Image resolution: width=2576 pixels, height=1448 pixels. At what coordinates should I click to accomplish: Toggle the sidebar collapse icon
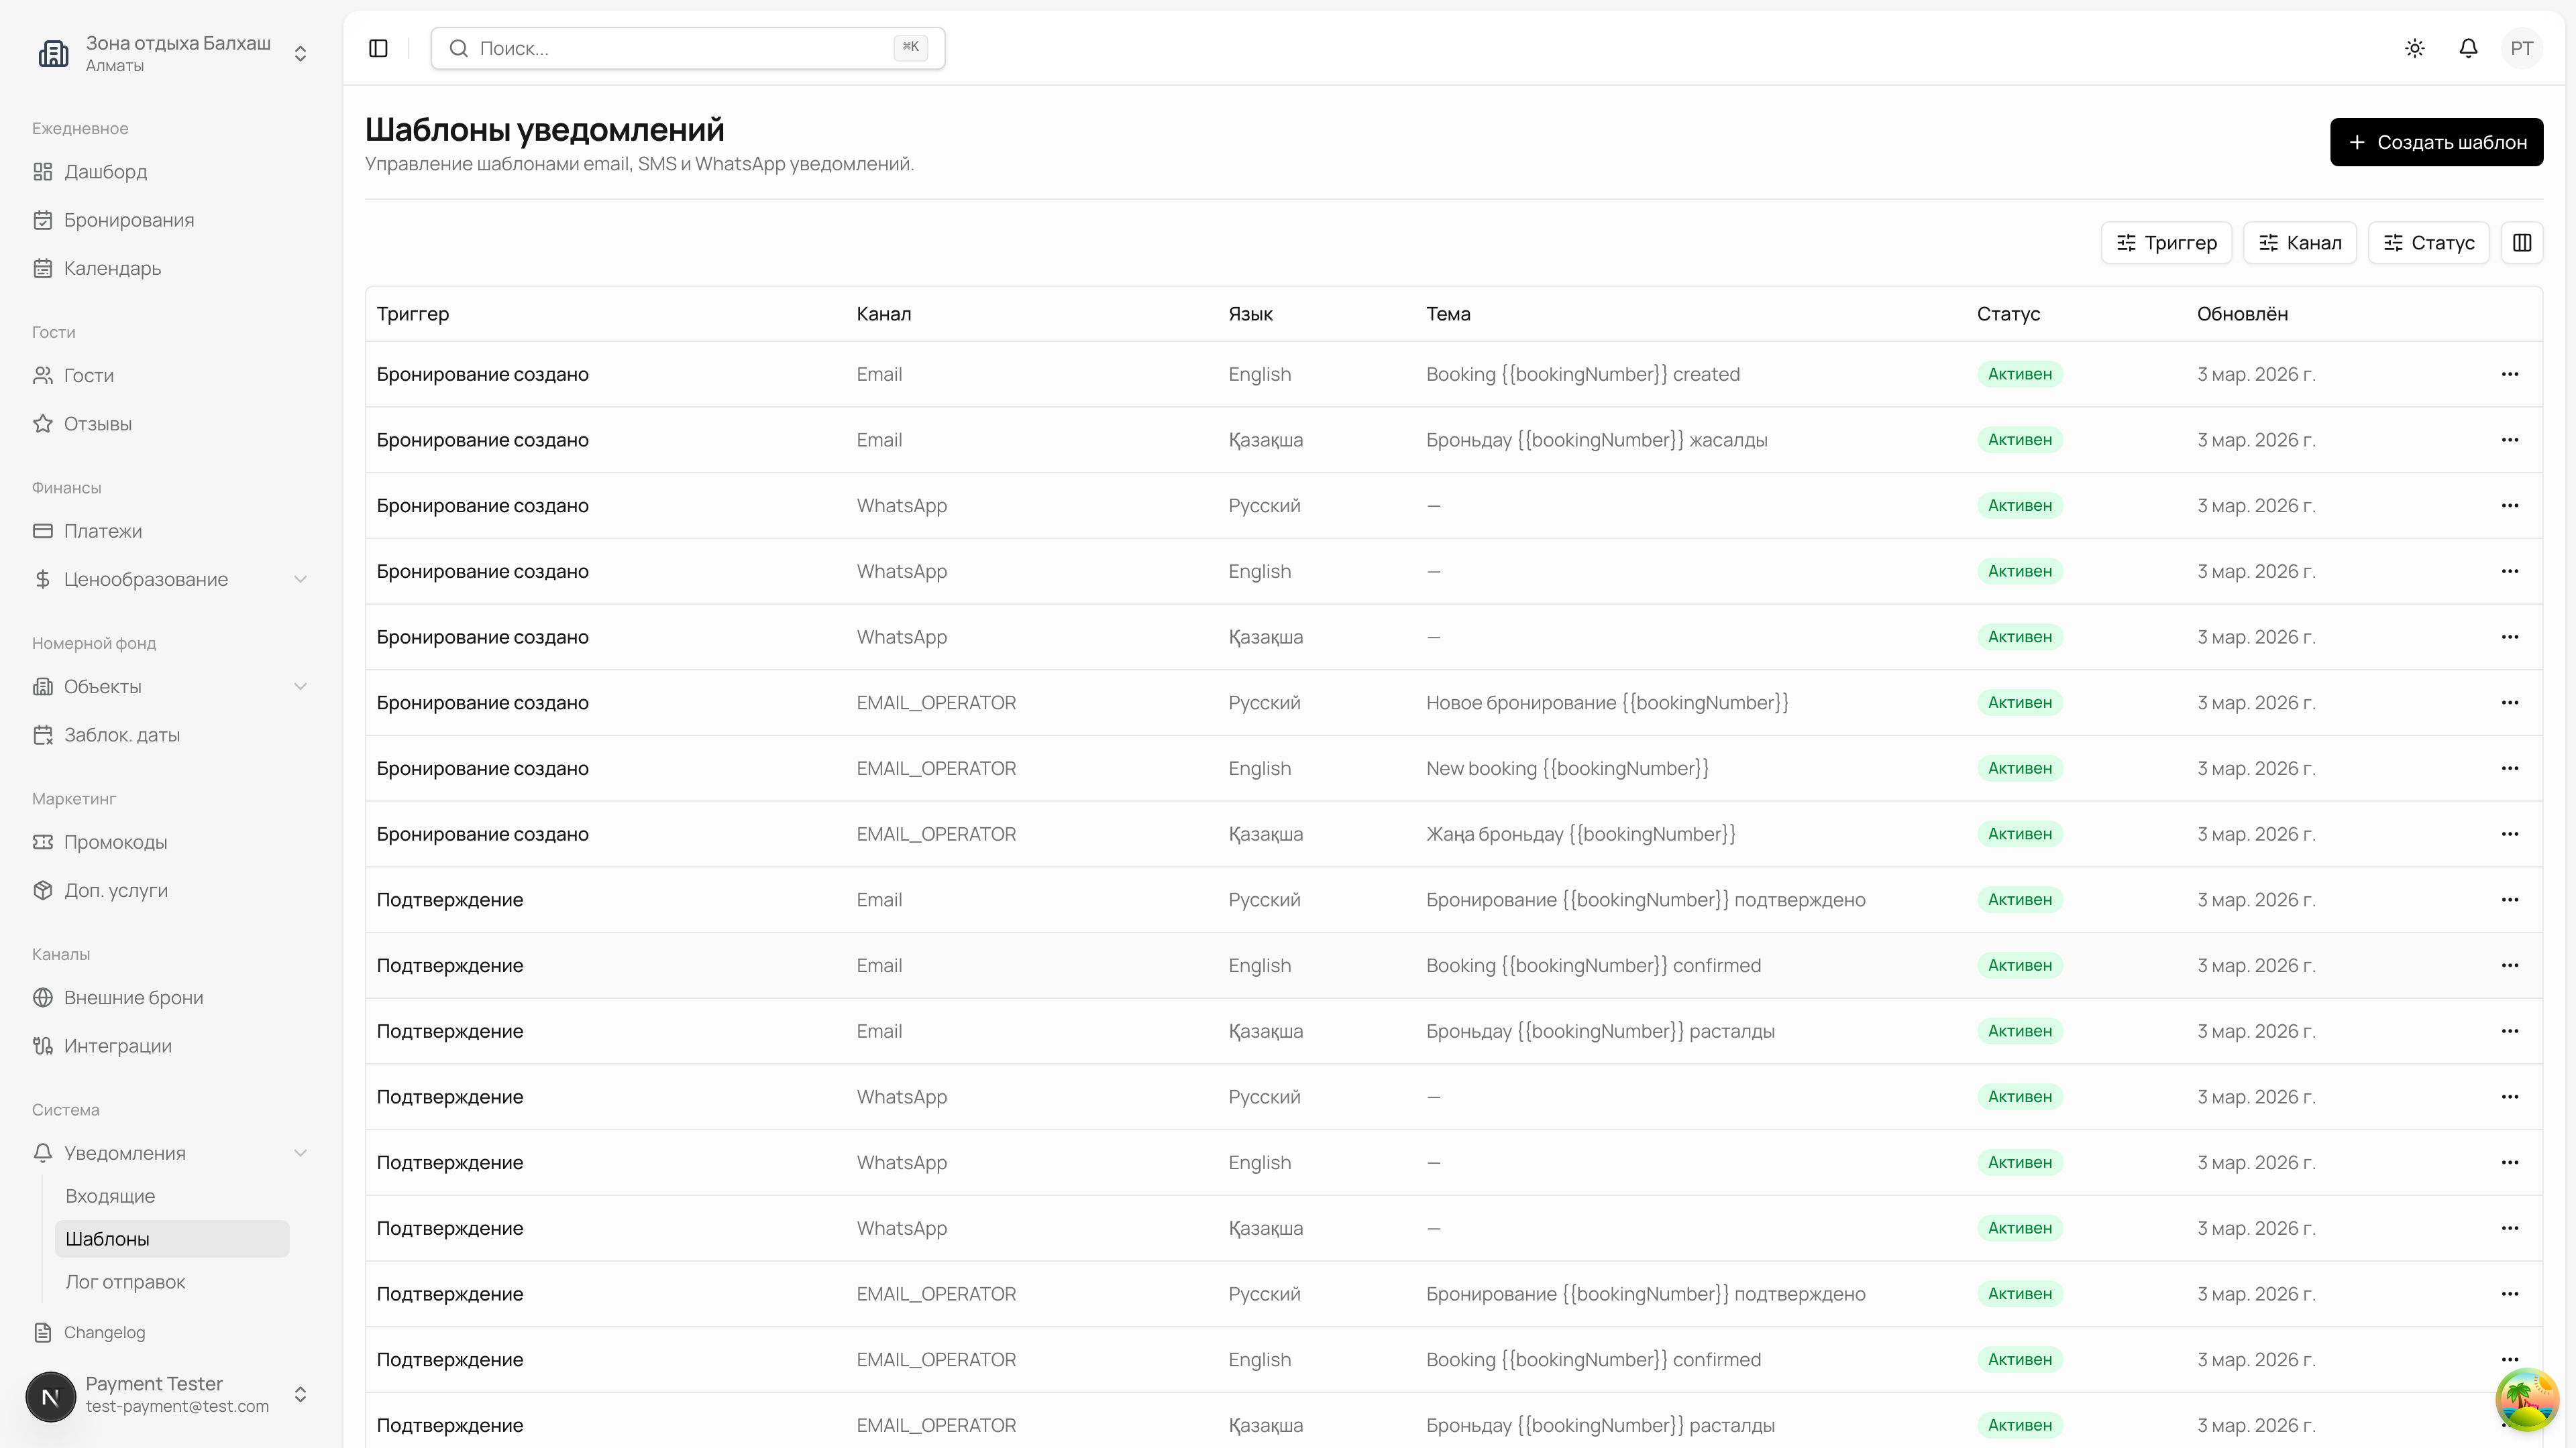tap(378, 48)
